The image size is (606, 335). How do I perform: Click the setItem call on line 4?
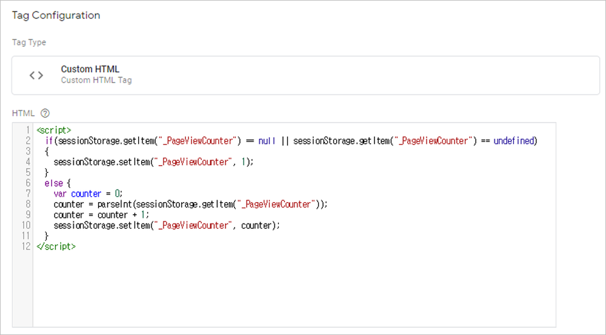point(153,161)
